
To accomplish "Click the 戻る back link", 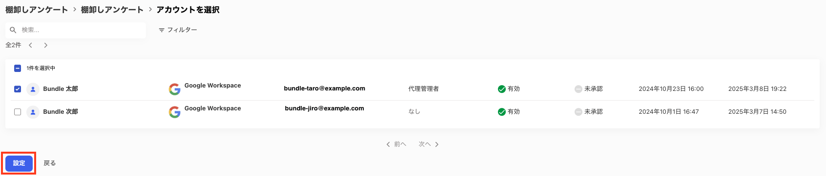I will tap(50, 163).
